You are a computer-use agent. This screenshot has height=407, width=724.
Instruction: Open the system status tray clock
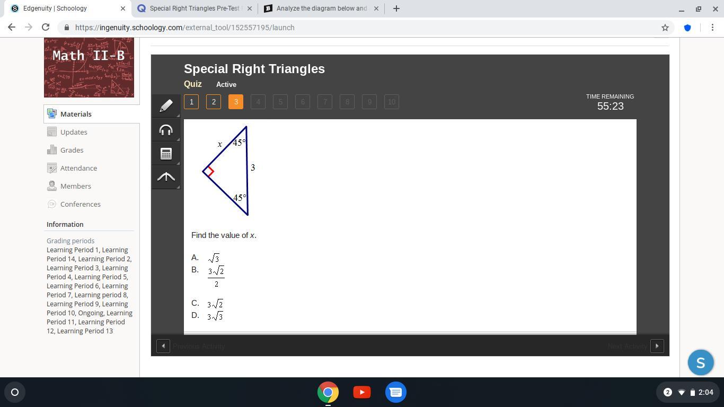[688, 392]
